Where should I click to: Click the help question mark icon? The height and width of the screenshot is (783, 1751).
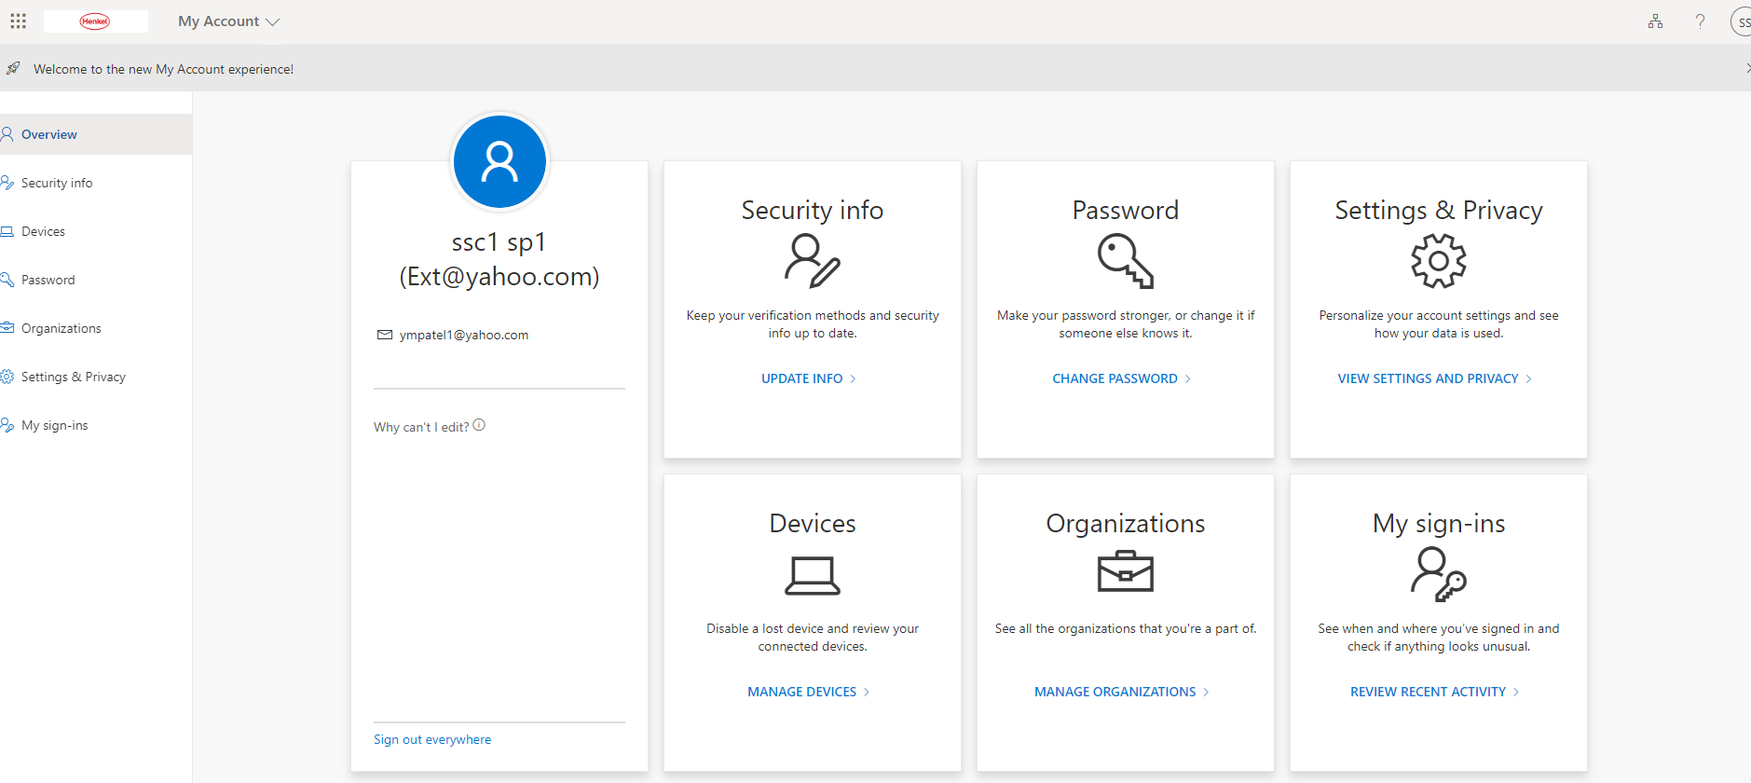coord(1700,21)
